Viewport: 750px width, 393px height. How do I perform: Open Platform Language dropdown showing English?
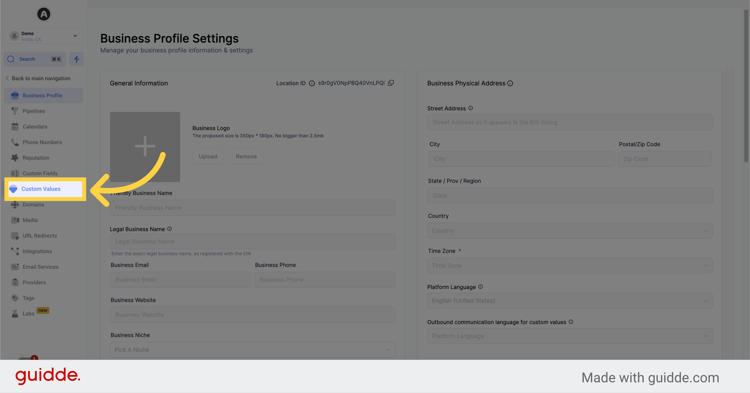(570, 301)
